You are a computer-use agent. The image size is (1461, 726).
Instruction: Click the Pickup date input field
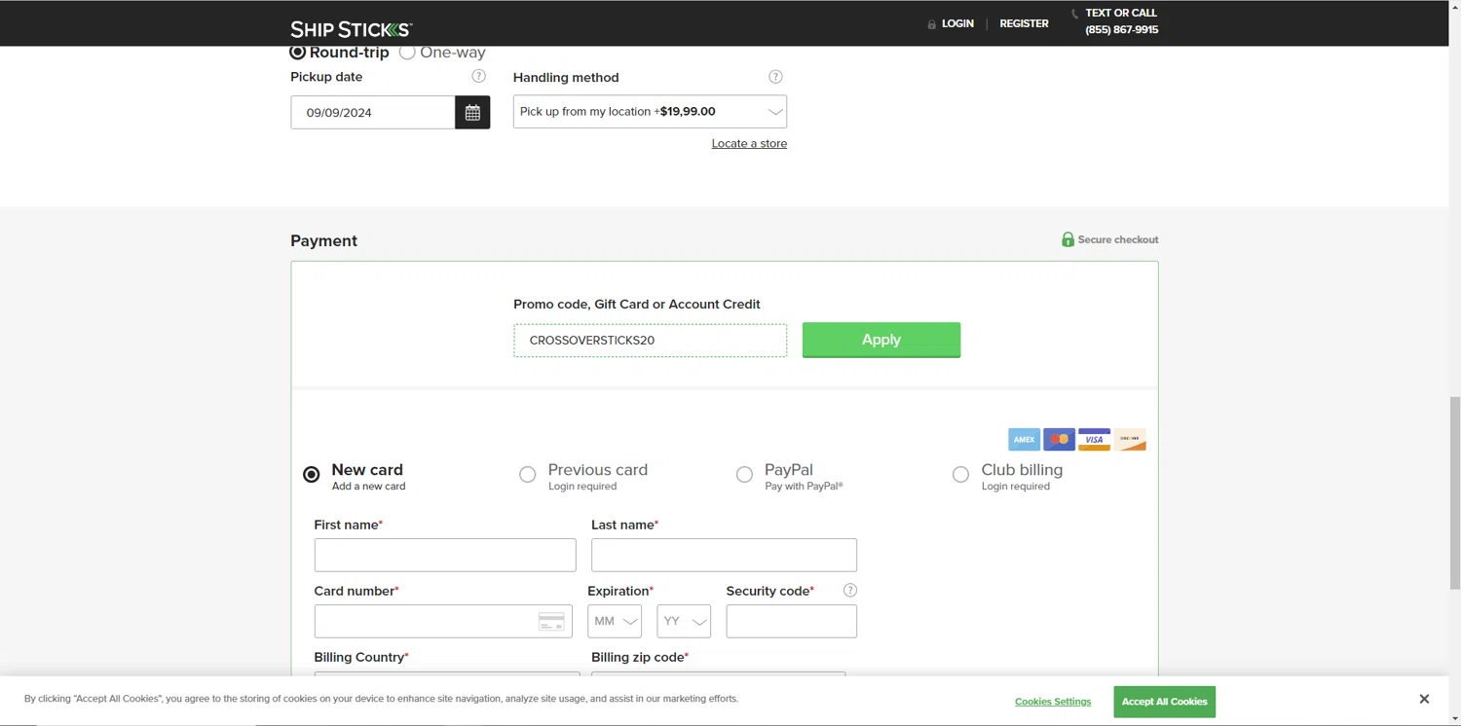(373, 113)
